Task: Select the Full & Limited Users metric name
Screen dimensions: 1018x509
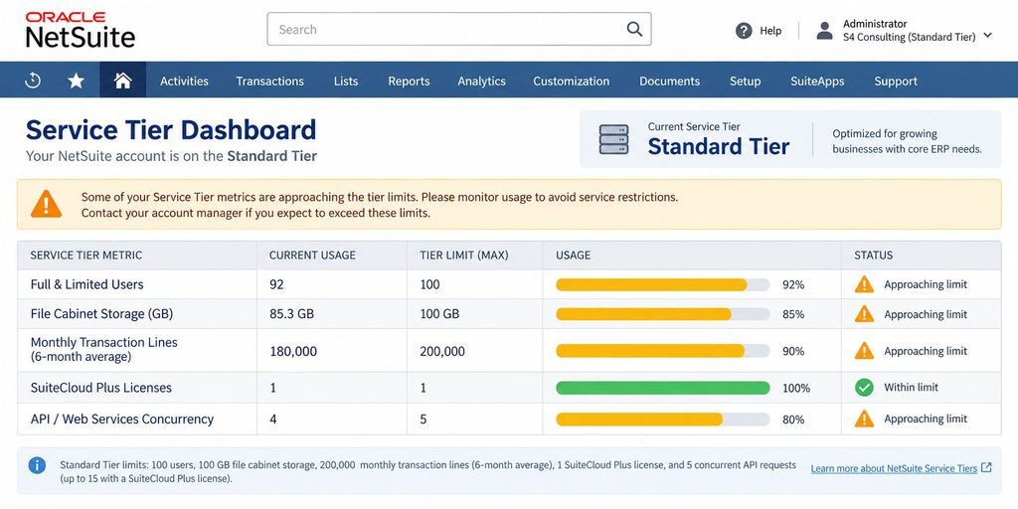Action: point(87,284)
